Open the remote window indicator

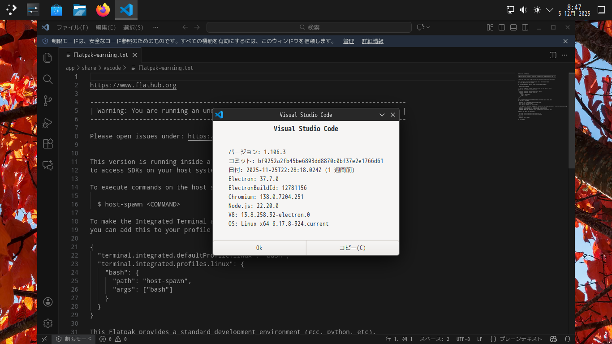[44, 339]
